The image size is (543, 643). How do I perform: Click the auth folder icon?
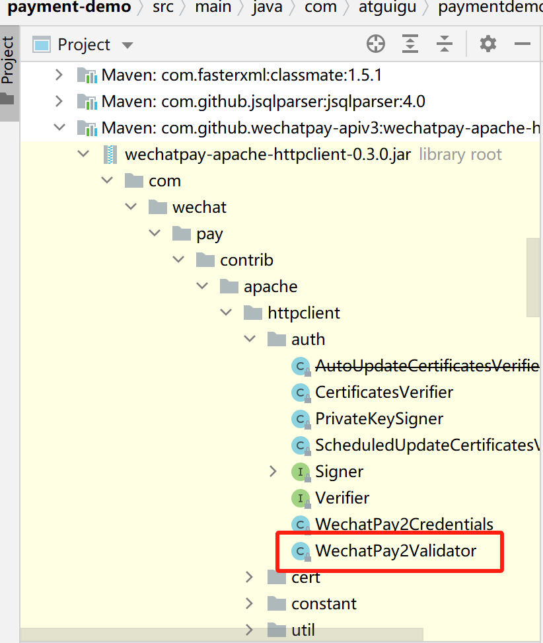[x=277, y=339]
